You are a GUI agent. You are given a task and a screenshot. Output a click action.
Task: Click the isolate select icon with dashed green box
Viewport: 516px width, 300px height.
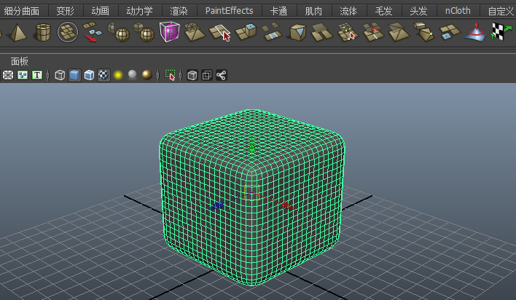point(171,75)
